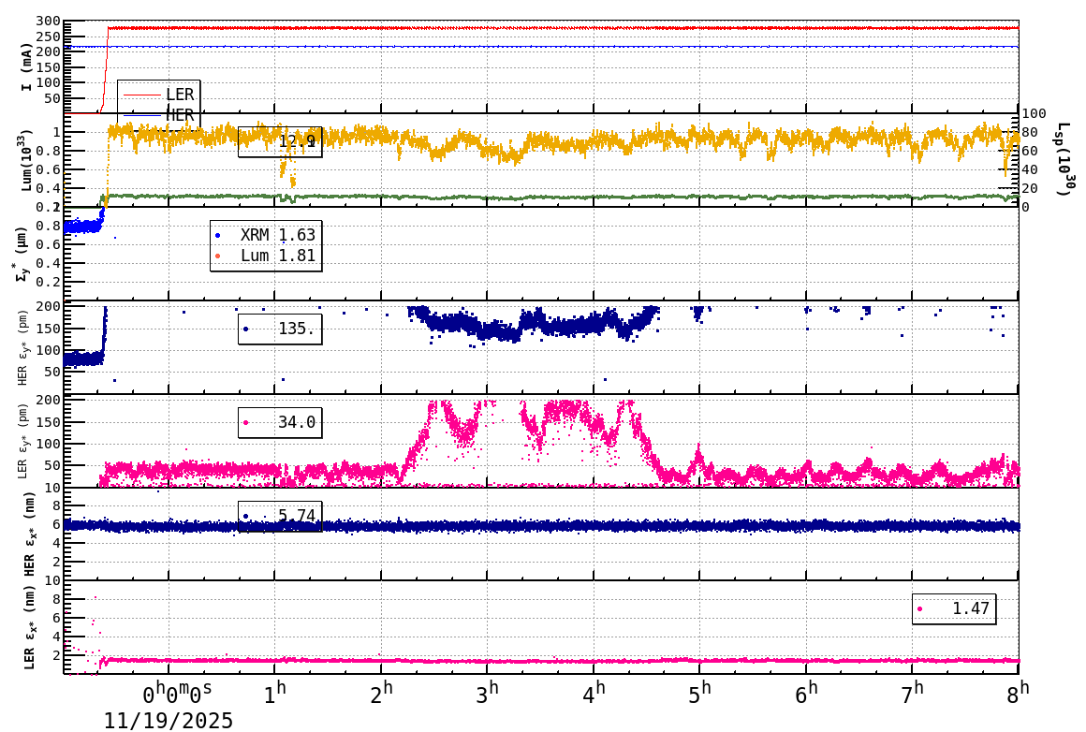Click the 7h time axis tick label
Image resolution: width=1086 pixels, height=732 pixels.
pos(912,694)
